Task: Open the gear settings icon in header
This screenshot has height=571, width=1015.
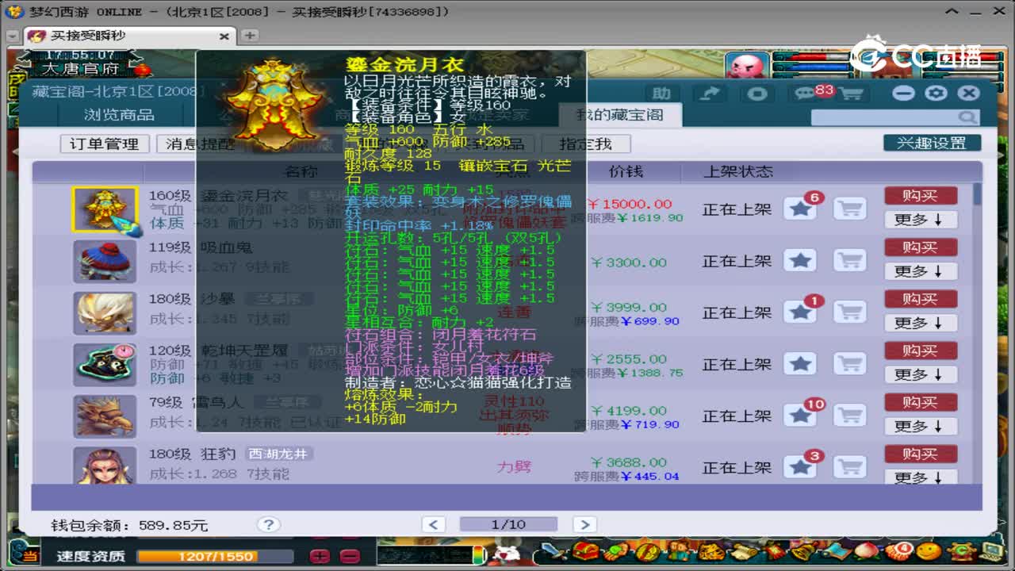Action: pyautogui.click(x=936, y=93)
